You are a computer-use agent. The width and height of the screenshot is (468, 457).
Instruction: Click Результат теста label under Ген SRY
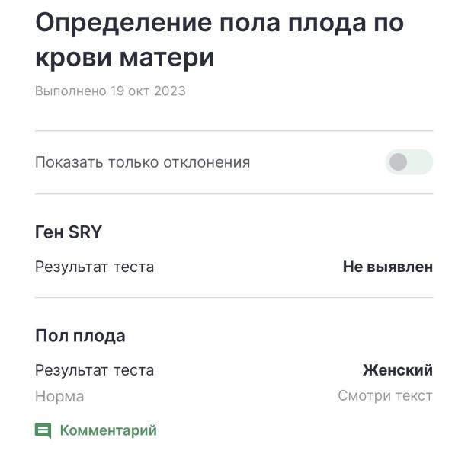click(x=95, y=267)
